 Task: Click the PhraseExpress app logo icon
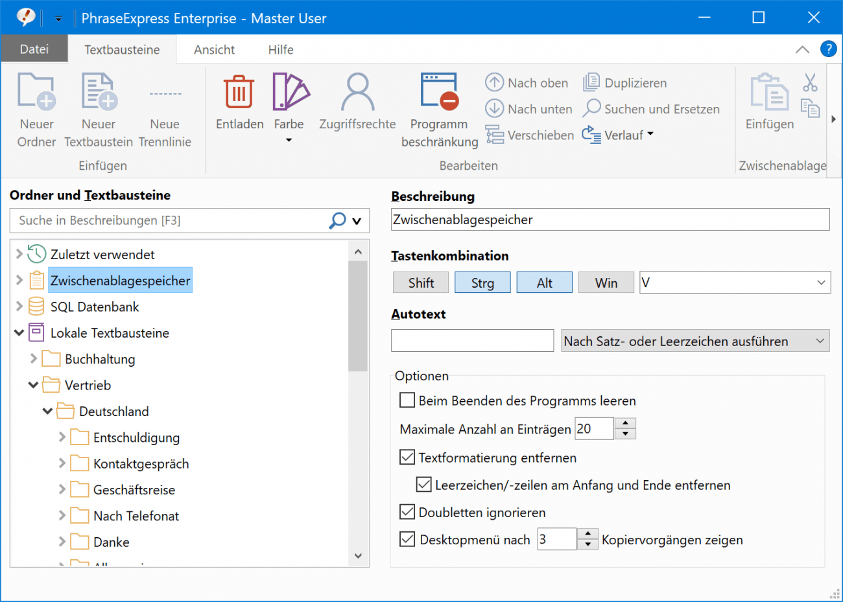tap(26, 17)
